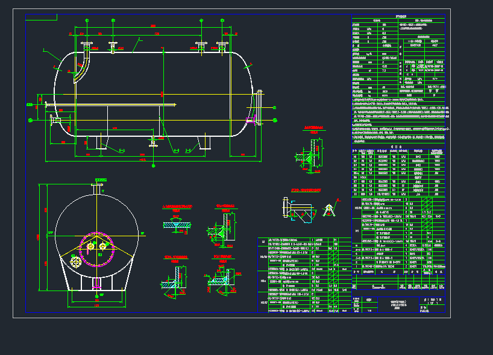Select the parts list table at bottom center

[304, 274]
